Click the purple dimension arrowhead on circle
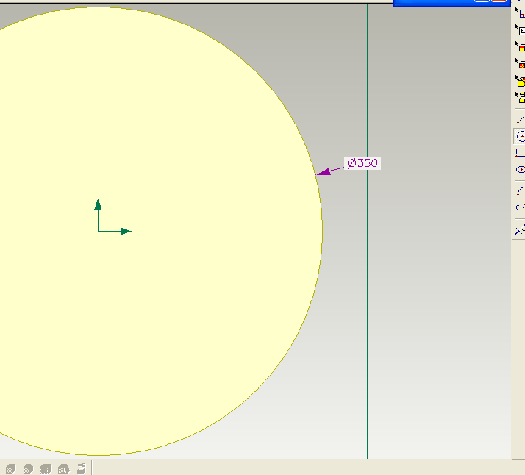 click(x=324, y=172)
